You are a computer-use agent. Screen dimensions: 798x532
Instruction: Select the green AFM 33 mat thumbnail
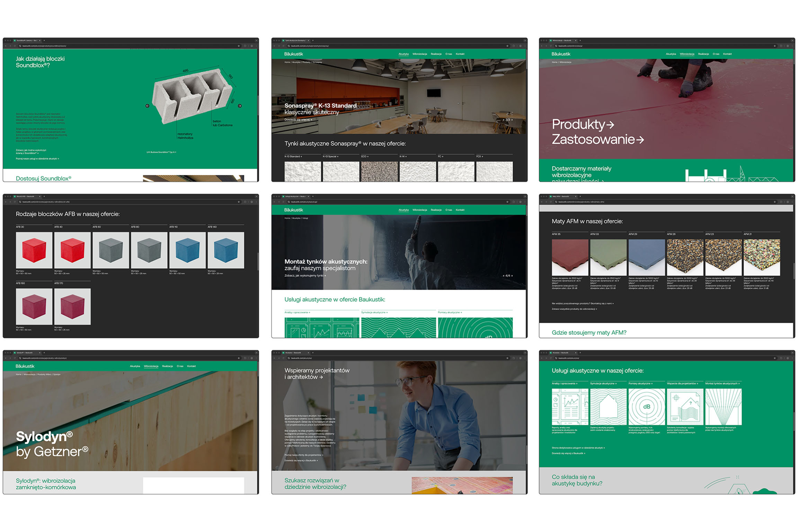[608, 258]
